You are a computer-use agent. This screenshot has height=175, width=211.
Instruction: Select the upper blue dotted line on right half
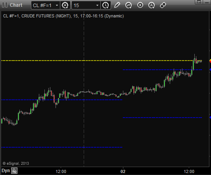(162, 70)
